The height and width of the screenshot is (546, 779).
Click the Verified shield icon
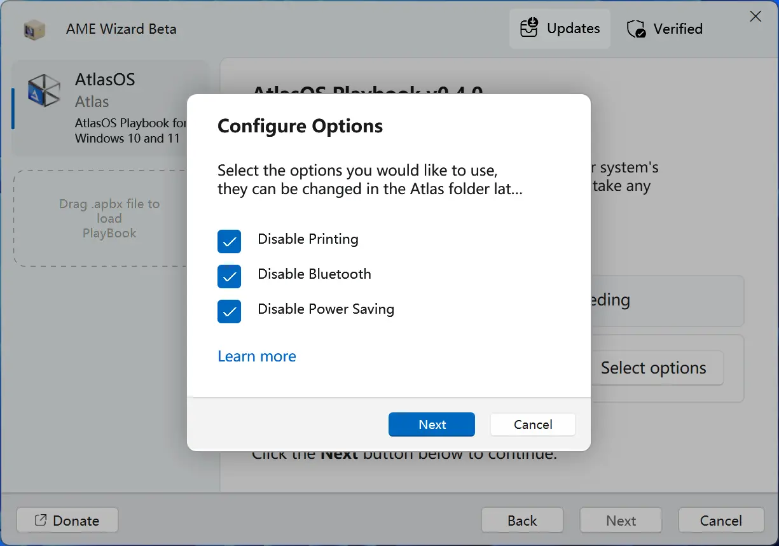tap(636, 29)
